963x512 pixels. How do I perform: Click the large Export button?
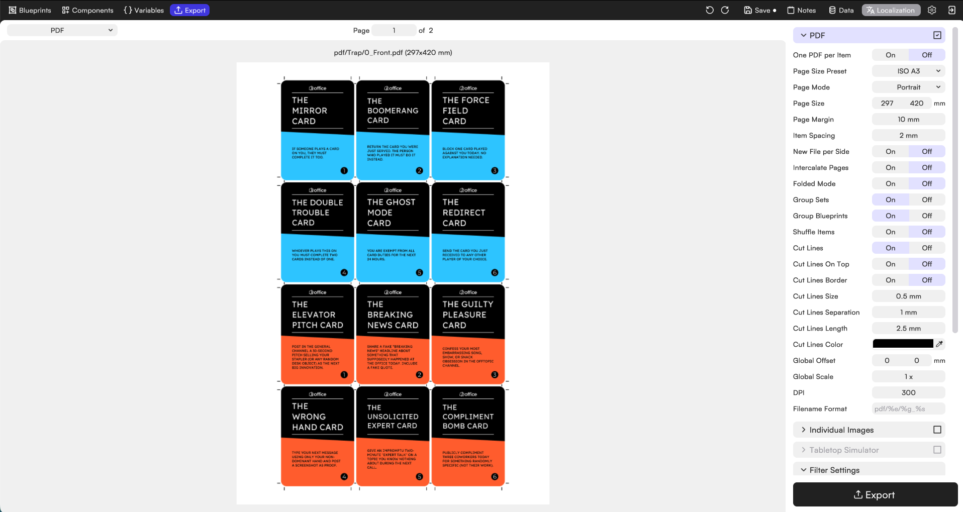(875, 494)
